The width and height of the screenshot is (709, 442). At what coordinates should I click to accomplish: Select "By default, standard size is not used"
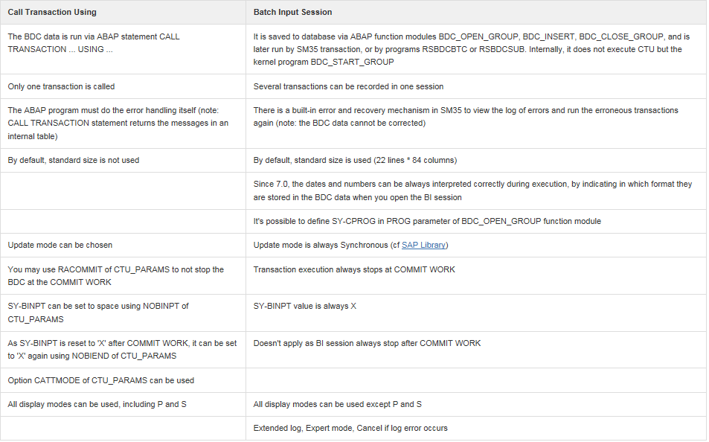74,160
